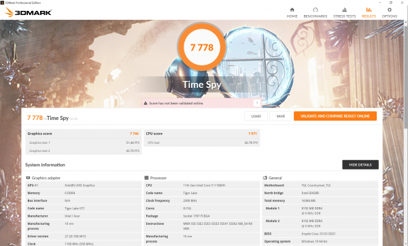The width and height of the screenshot is (408, 246).
Task: Click the 3DMark logo
Action: 28,12
